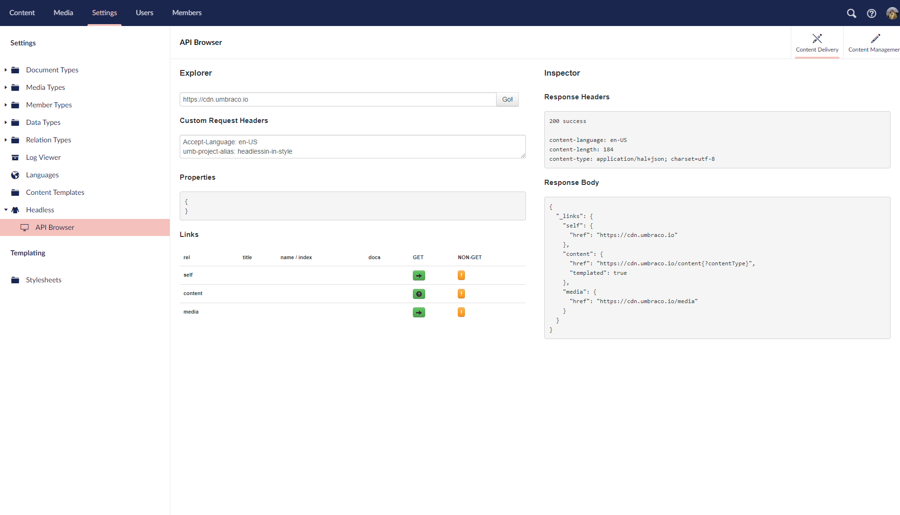This screenshot has height=515, width=900.
Task: Click GET query button for content row
Action: click(419, 294)
